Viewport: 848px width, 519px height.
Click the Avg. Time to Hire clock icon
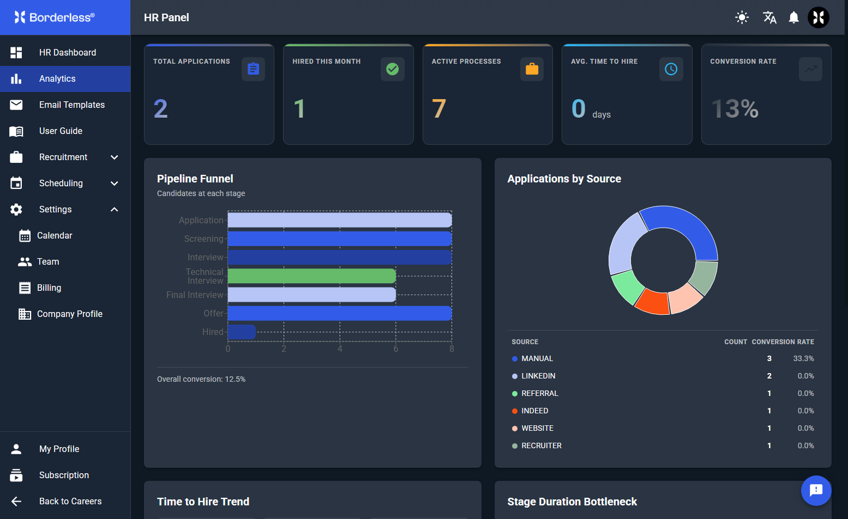pos(671,69)
